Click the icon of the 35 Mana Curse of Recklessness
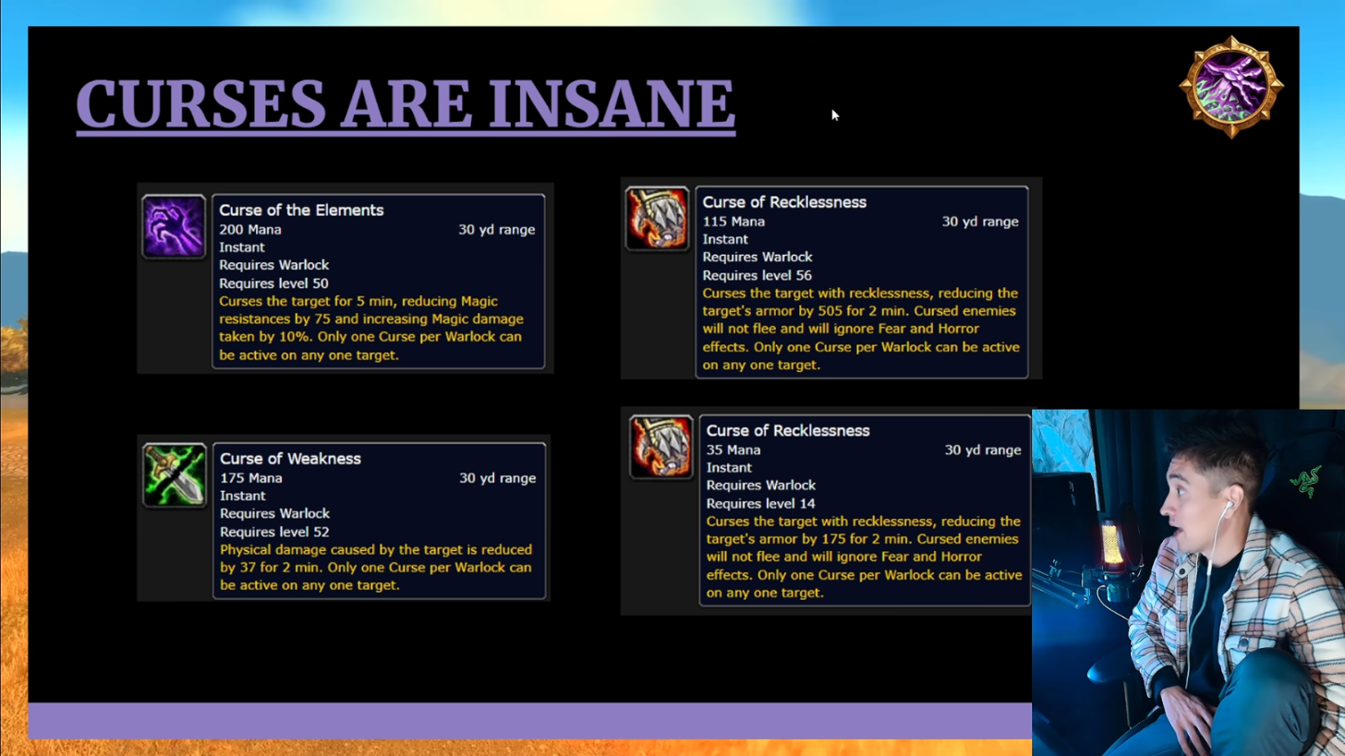 pyautogui.click(x=660, y=448)
